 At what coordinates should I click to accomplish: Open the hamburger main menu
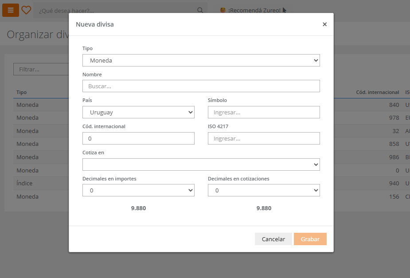click(x=11, y=10)
